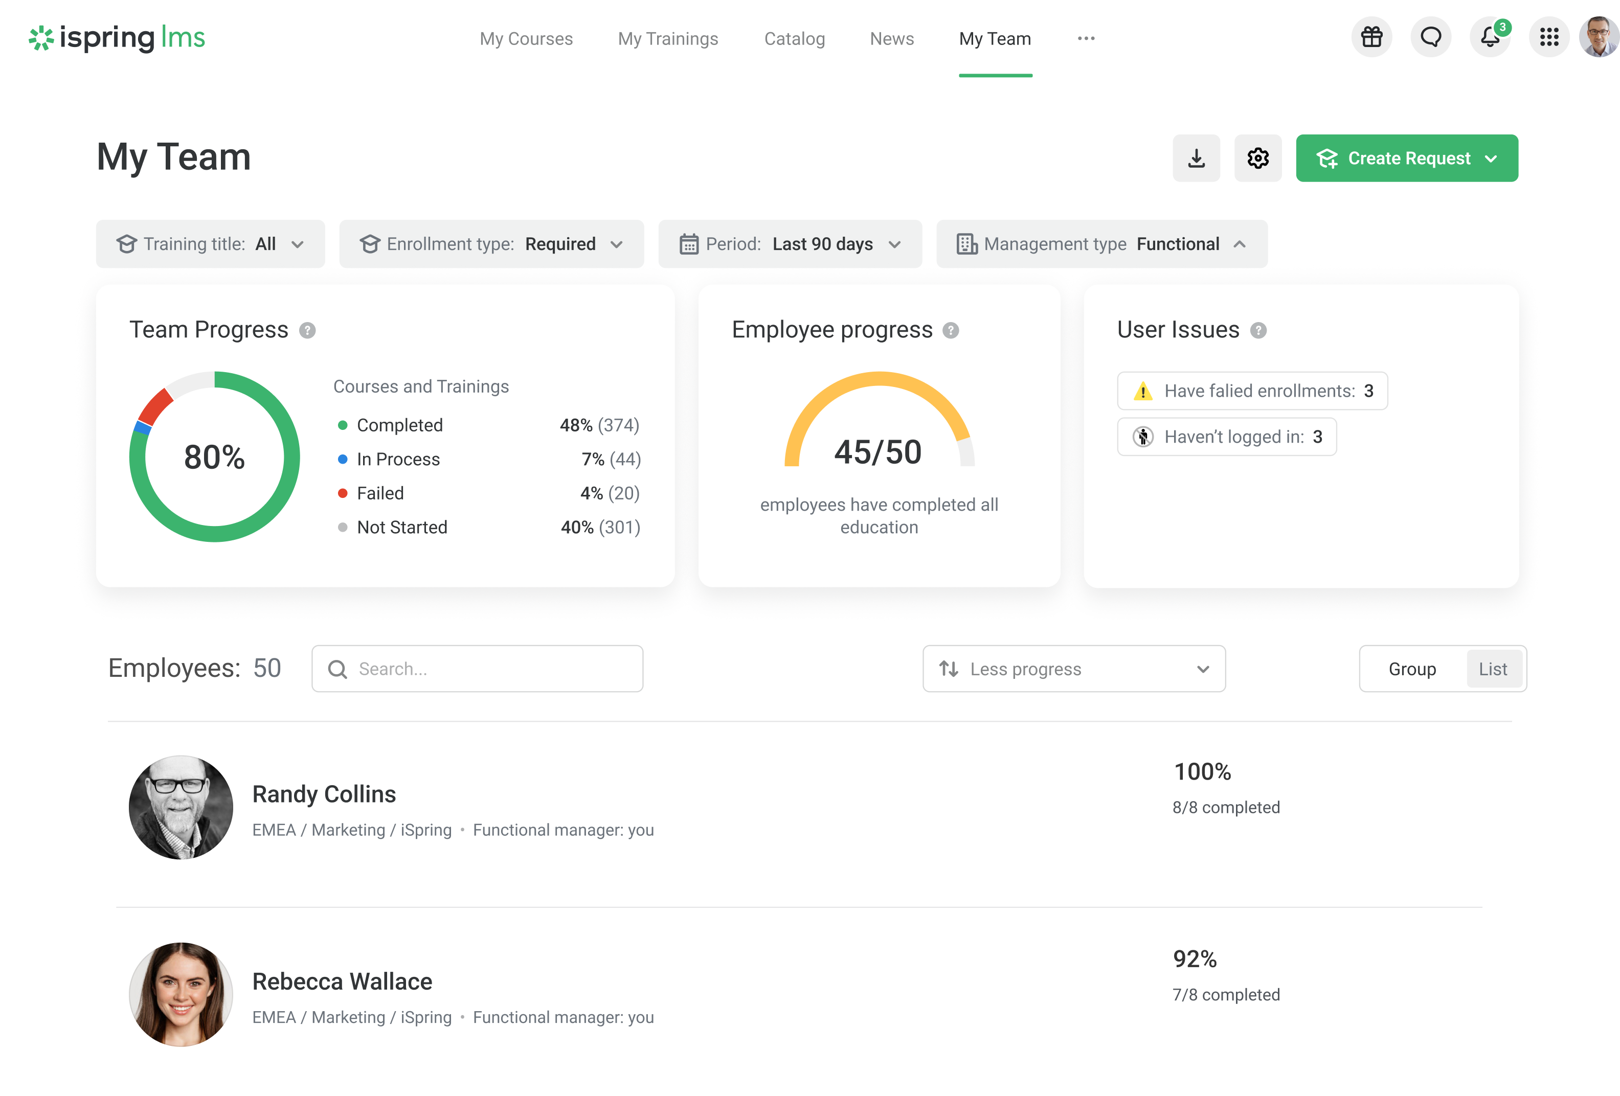
Task: Click Rebecca Wallace's avatar photo
Action: 181,995
